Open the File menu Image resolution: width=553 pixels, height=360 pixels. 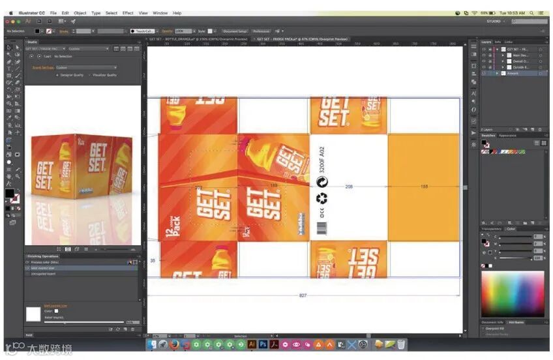click(x=53, y=13)
